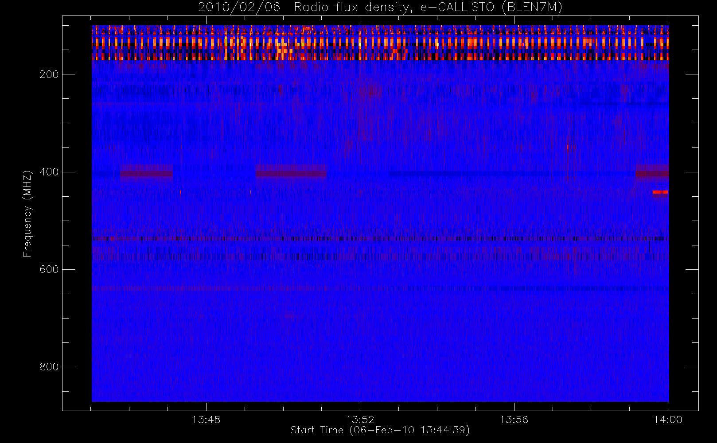Click the 'Start Time (06-Feb-10 13:44:39)' label
The width and height of the screenshot is (717, 443).
pyautogui.click(x=380, y=430)
